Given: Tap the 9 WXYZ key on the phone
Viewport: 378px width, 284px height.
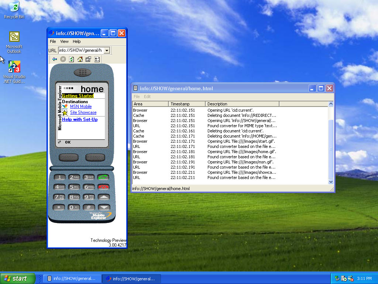Looking at the screenshot, I should click(x=89, y=197).
